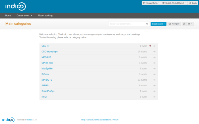This screenshot has height=124, width=199.
Task: Click the '17 events' count text
Action: (142, 52)
